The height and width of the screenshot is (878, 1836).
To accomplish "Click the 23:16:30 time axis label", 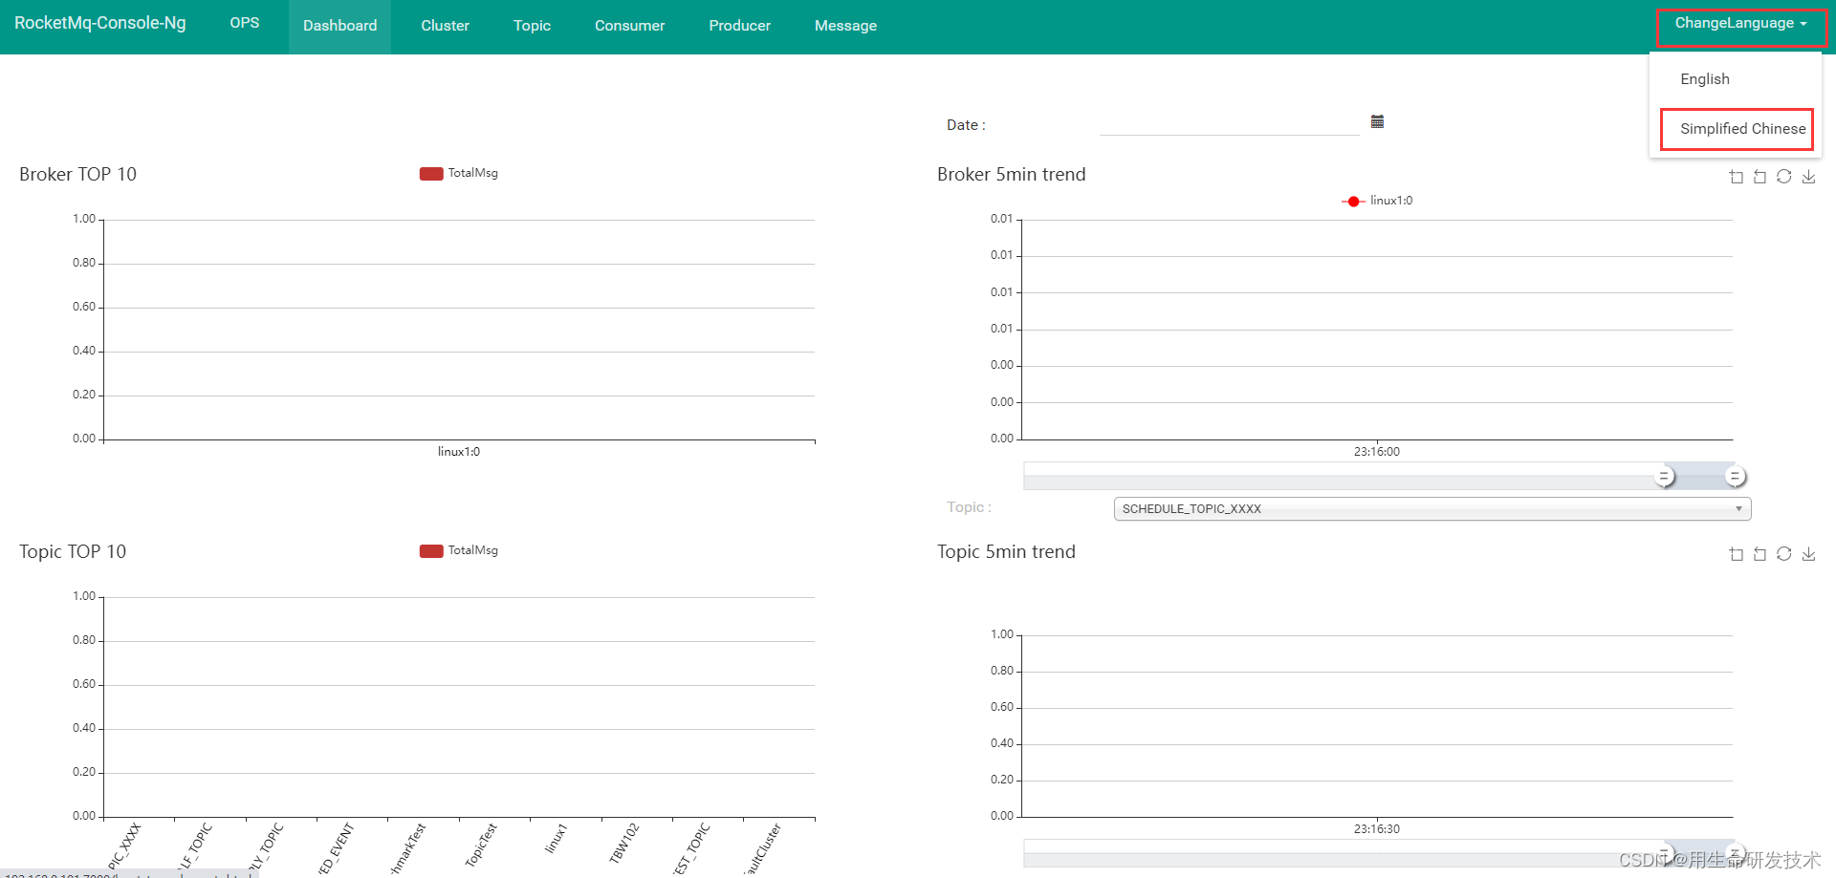I will tap(1377, 829).
